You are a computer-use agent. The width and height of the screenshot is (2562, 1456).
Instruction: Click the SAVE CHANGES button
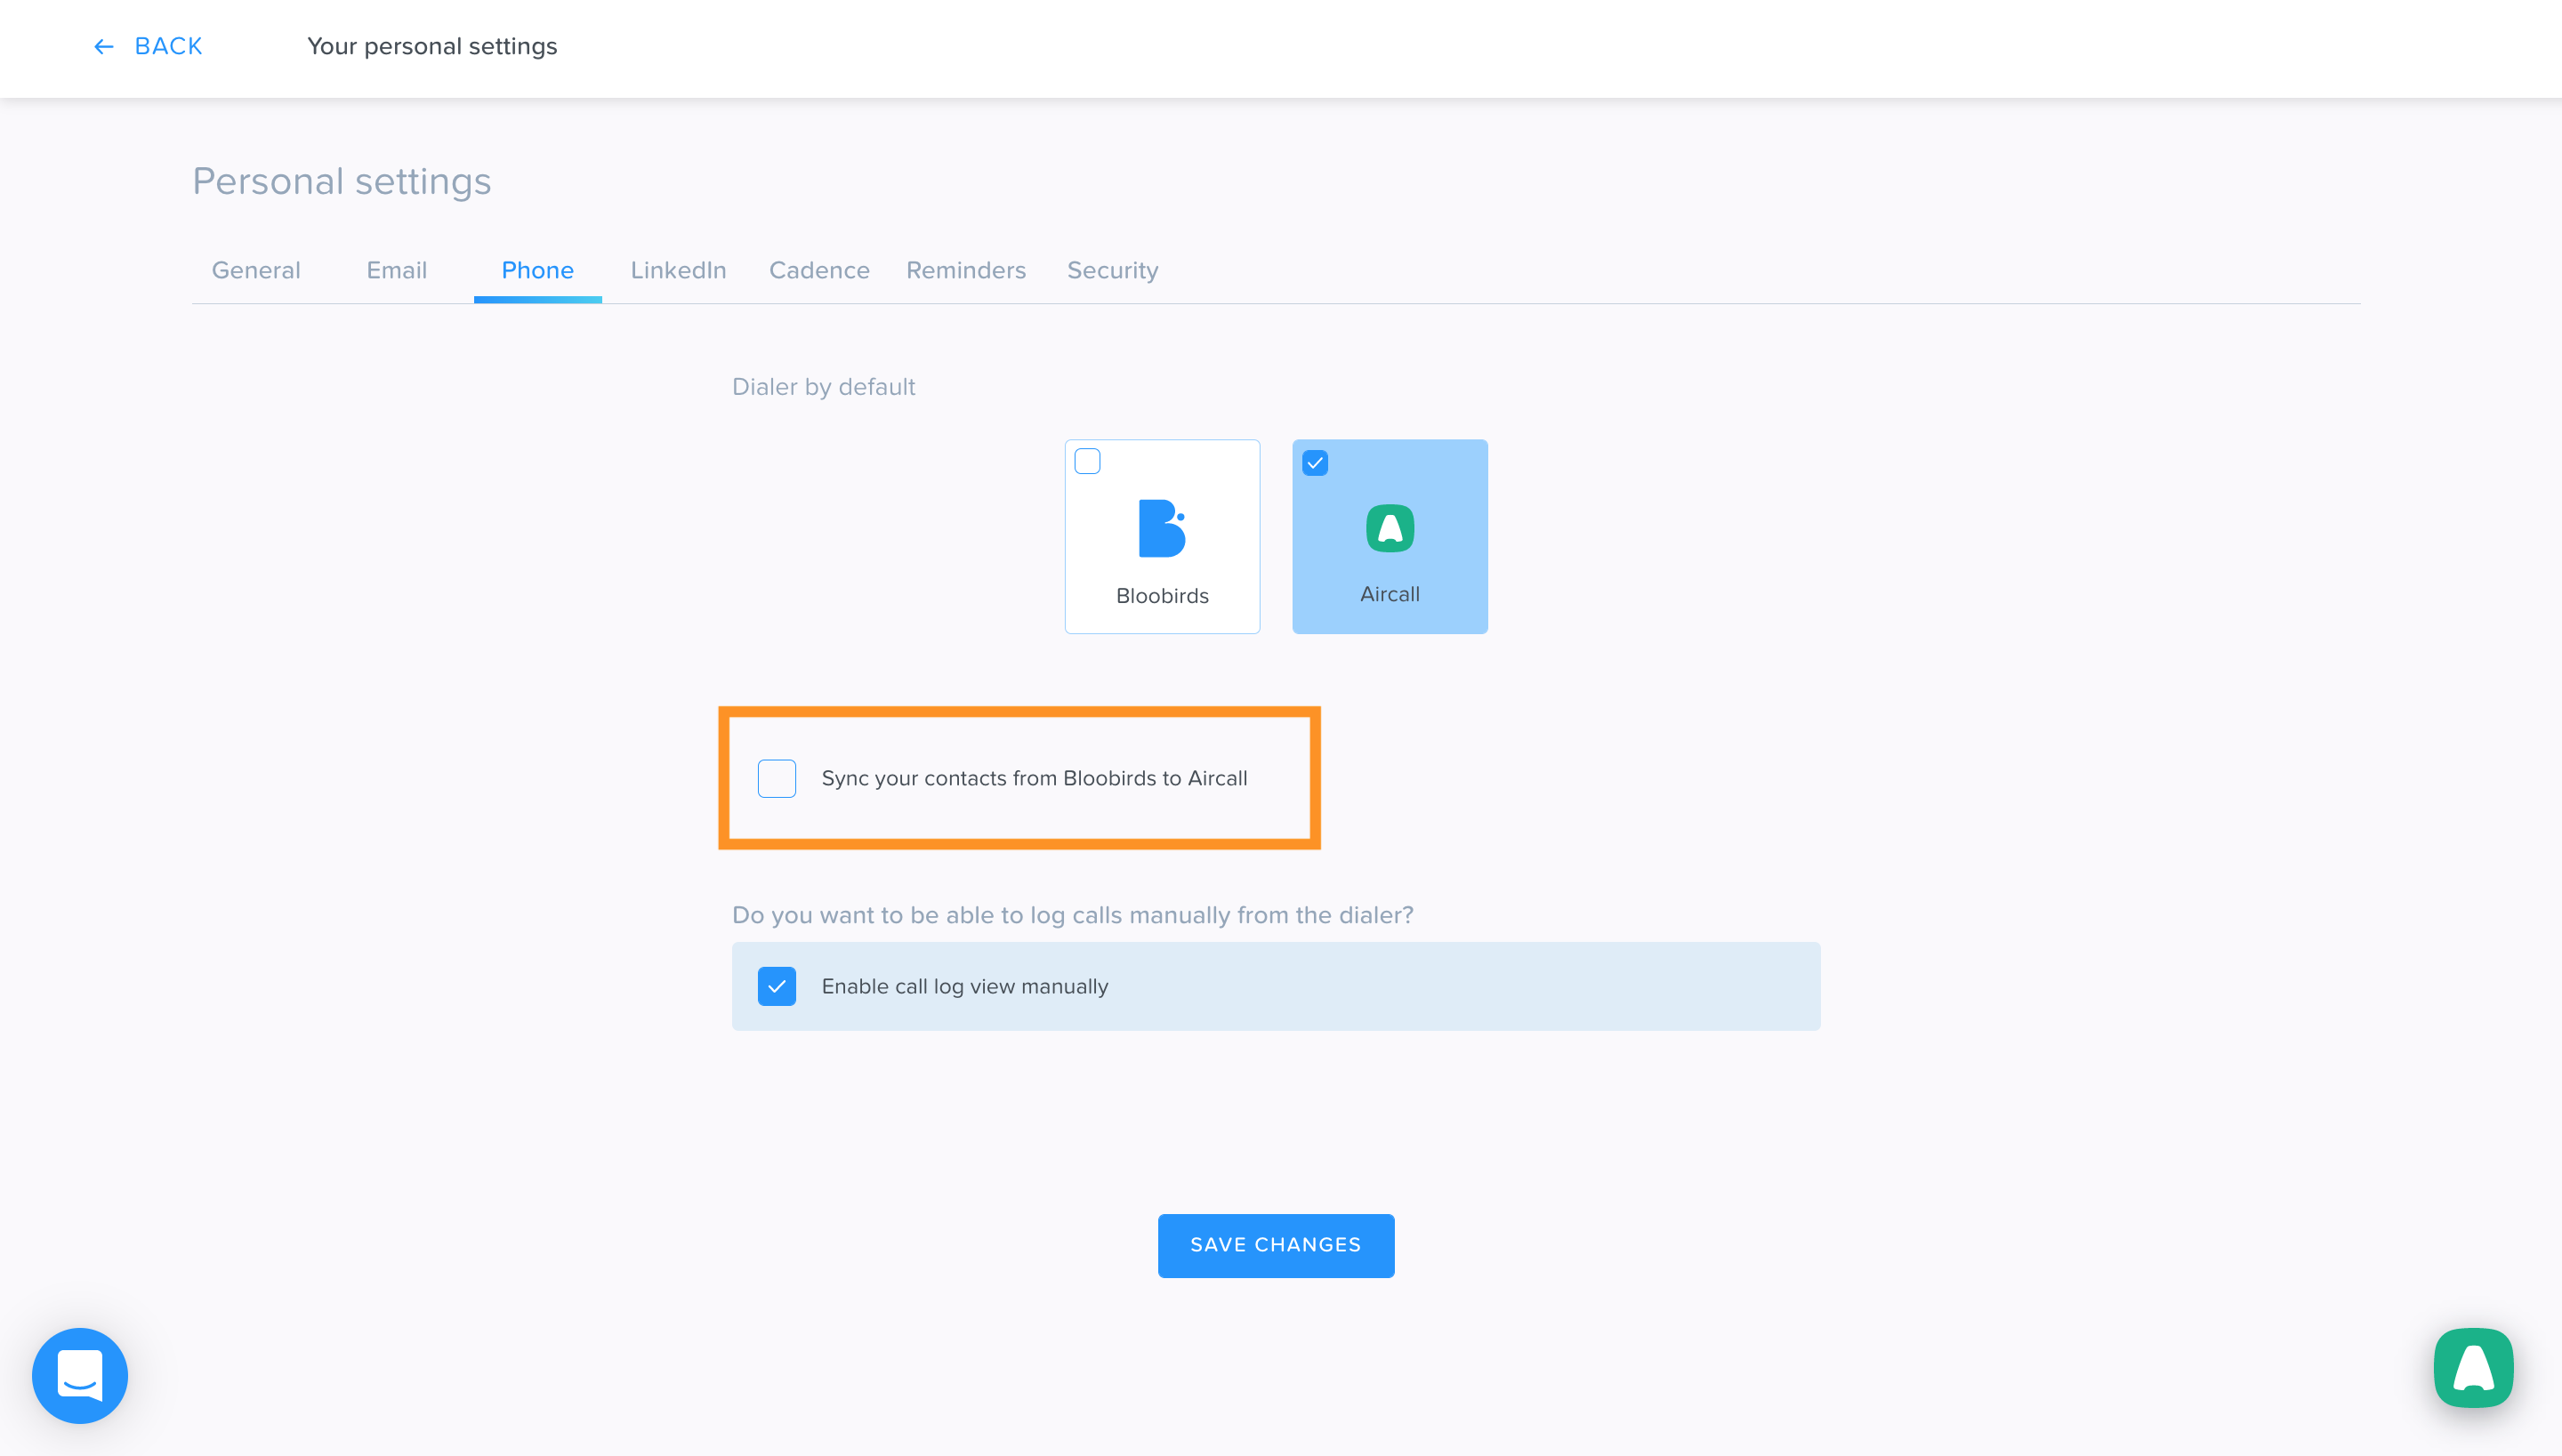coord(1276,1245)
